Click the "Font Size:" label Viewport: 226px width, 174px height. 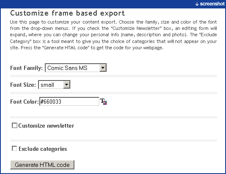point(23,85)
